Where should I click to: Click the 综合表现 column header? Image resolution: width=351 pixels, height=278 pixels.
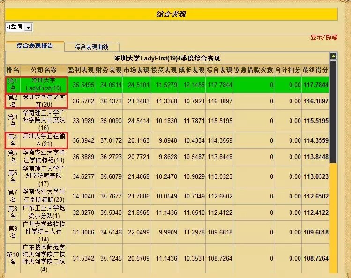click(x=219, y=70)
